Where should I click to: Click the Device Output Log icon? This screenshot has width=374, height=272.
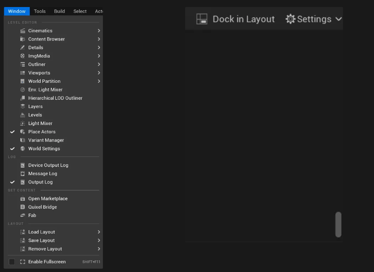23,165
